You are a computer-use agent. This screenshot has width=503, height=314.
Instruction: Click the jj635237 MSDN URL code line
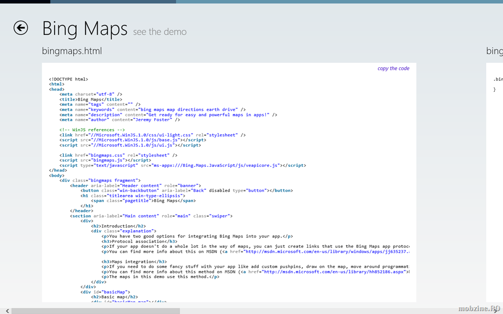click(x=255, y=252)
